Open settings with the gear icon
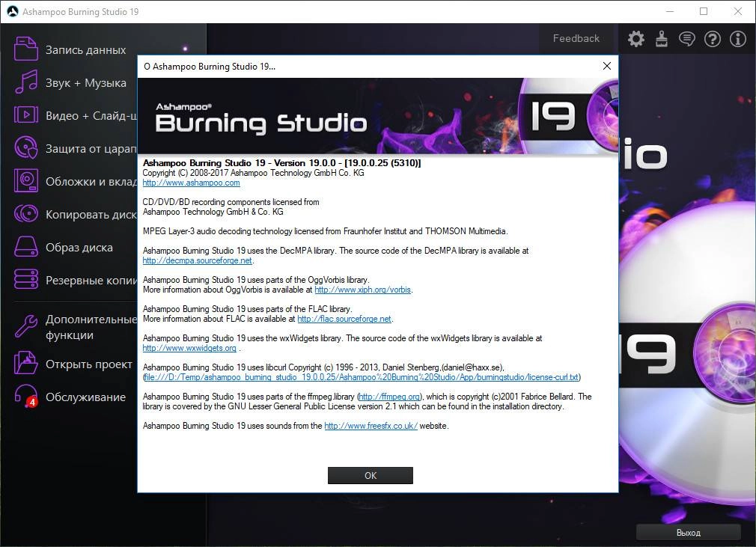 click(636, 39)
